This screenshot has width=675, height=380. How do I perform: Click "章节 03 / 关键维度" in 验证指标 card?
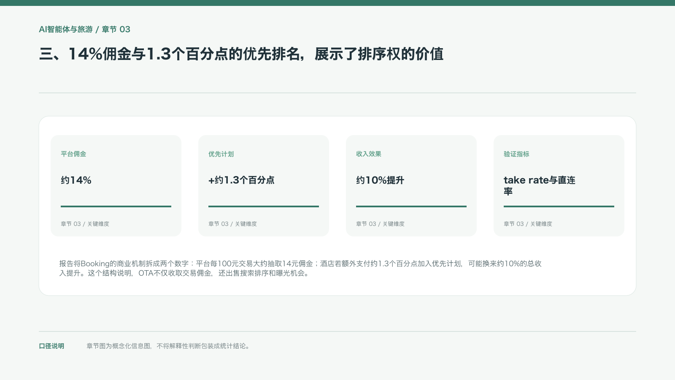[528, 224]
